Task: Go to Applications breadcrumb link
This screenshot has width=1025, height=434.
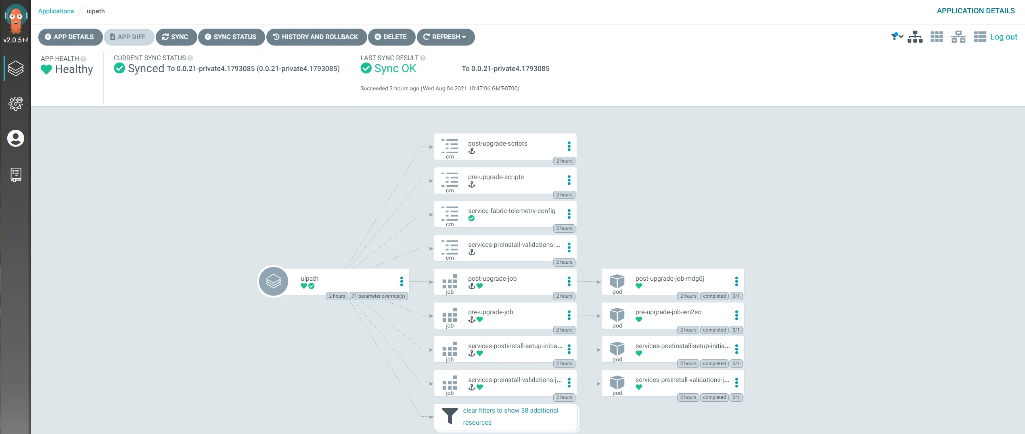Action: [x=56, y=11]
